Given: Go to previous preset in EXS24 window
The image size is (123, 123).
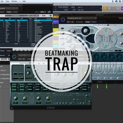Looking at the screenshot, I should pos(20,59).
